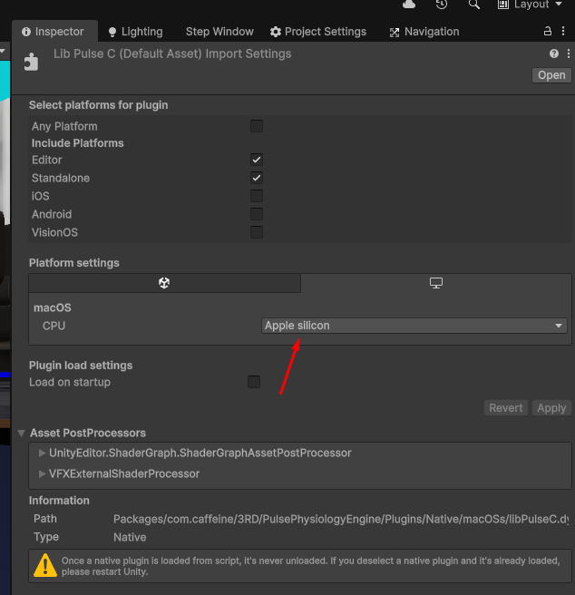Switch to the Lighting tab
The image size is (575, 595).
(135, 32)
